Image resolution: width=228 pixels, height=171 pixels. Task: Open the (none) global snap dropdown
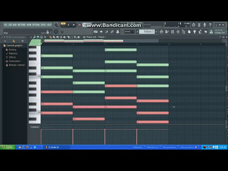129,32
